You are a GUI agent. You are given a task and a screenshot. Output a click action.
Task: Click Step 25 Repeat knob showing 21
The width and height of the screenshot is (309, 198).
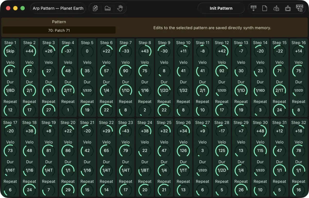coord(164,190)
